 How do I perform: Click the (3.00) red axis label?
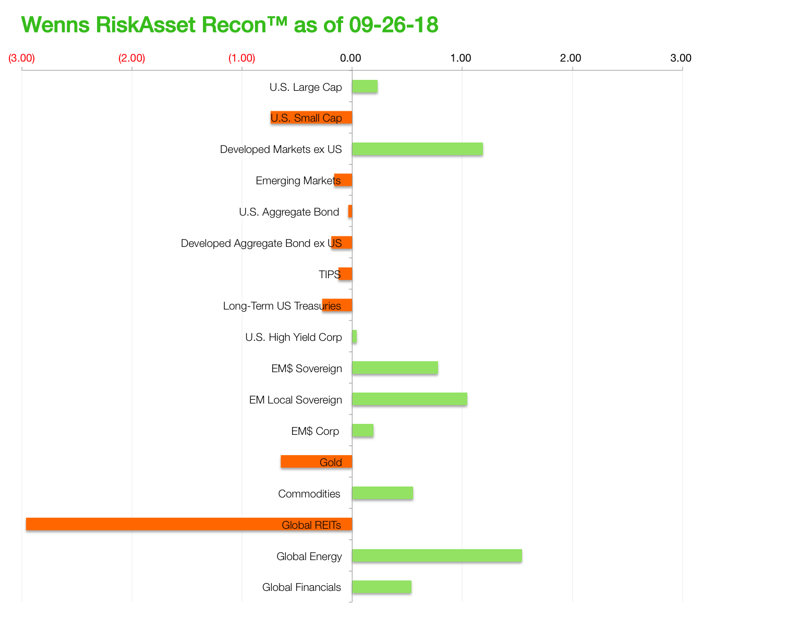point(21,58)
